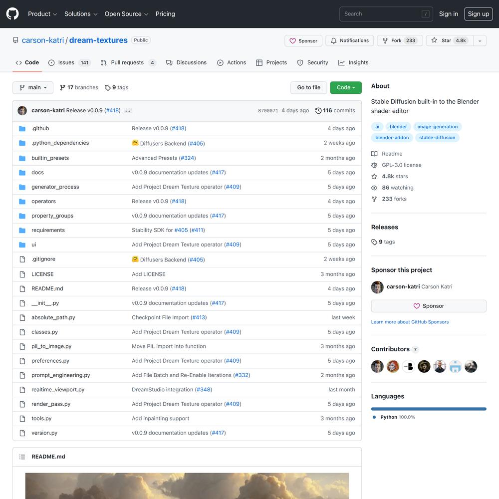Viewport: 499px width, 499px height.
Task: Open the realtime_viewport.py file
Action: click(58, 390)
